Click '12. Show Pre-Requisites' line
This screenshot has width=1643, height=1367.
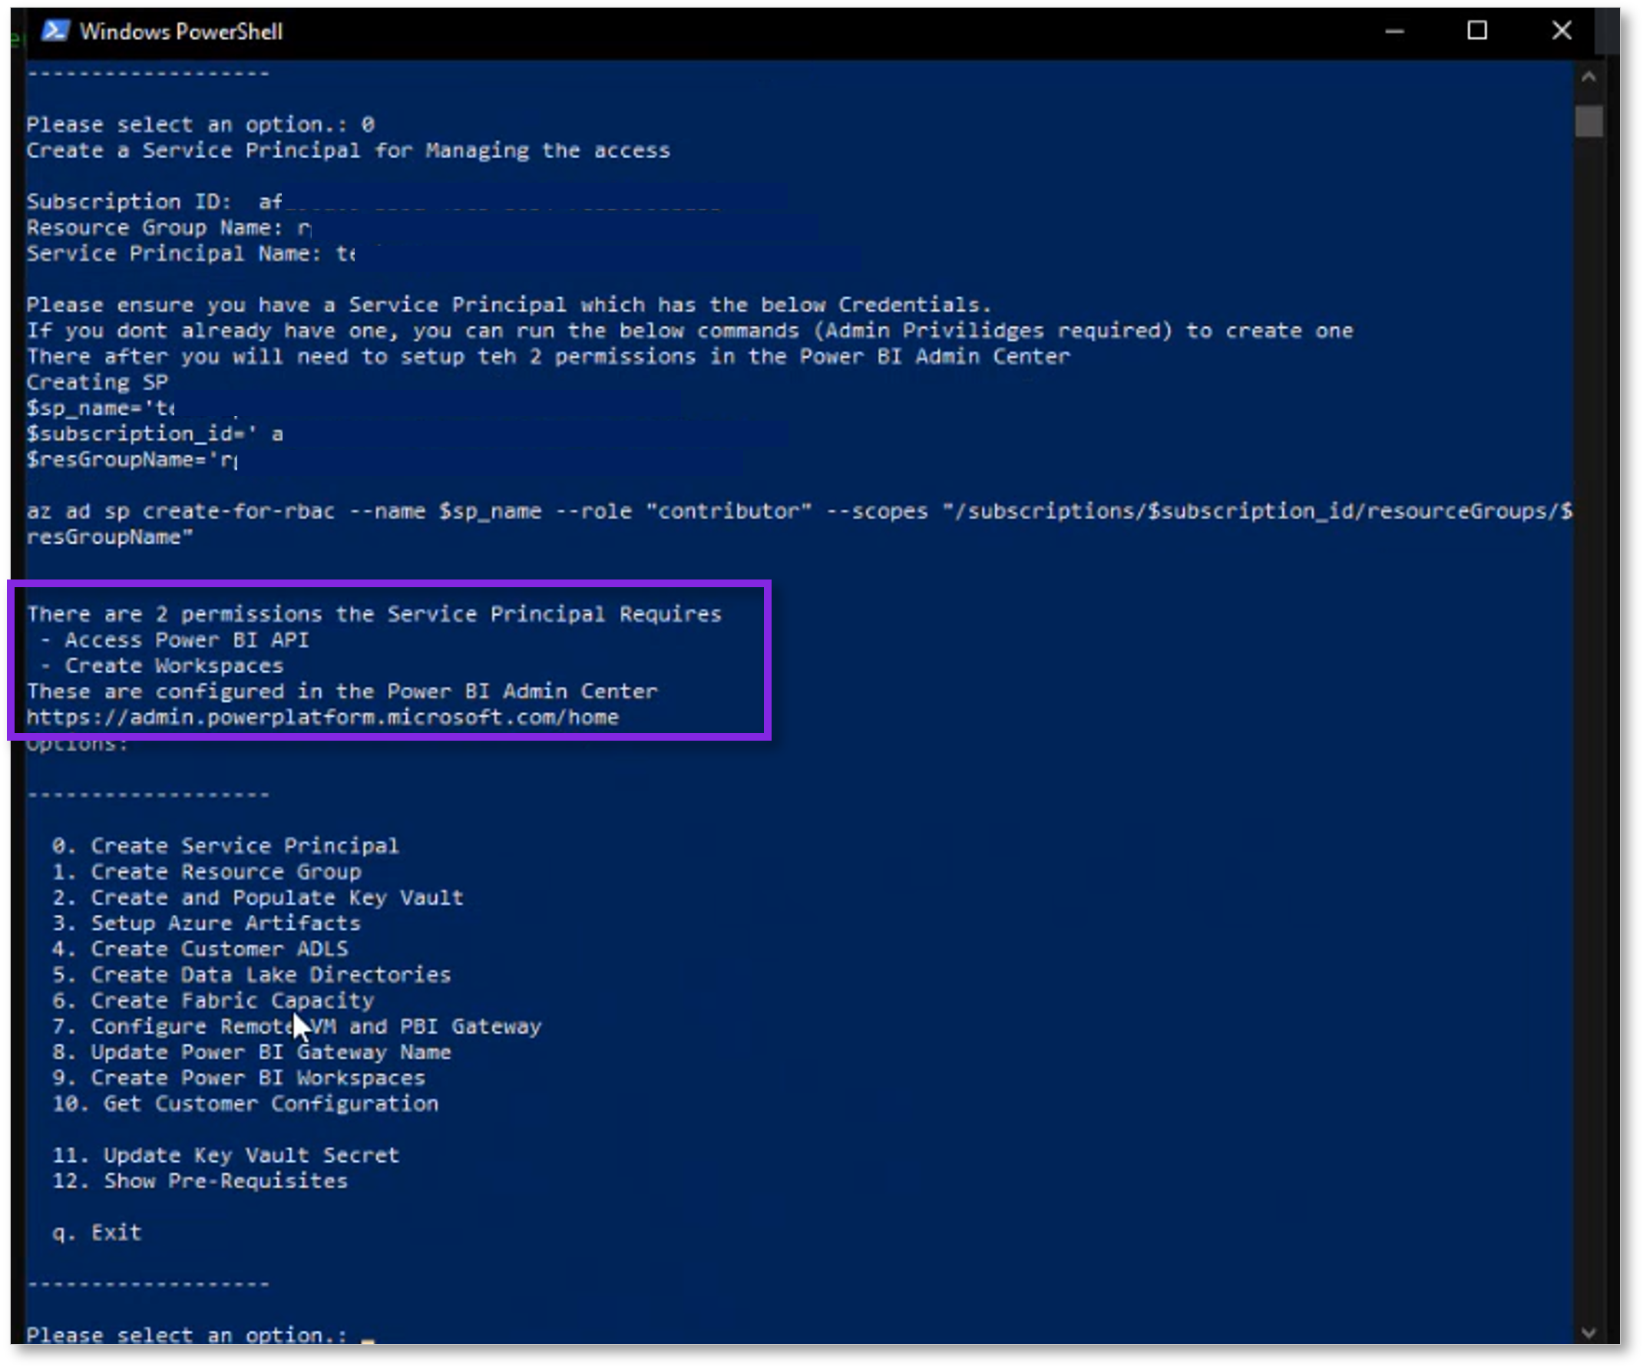click(x=200, y=1181)
